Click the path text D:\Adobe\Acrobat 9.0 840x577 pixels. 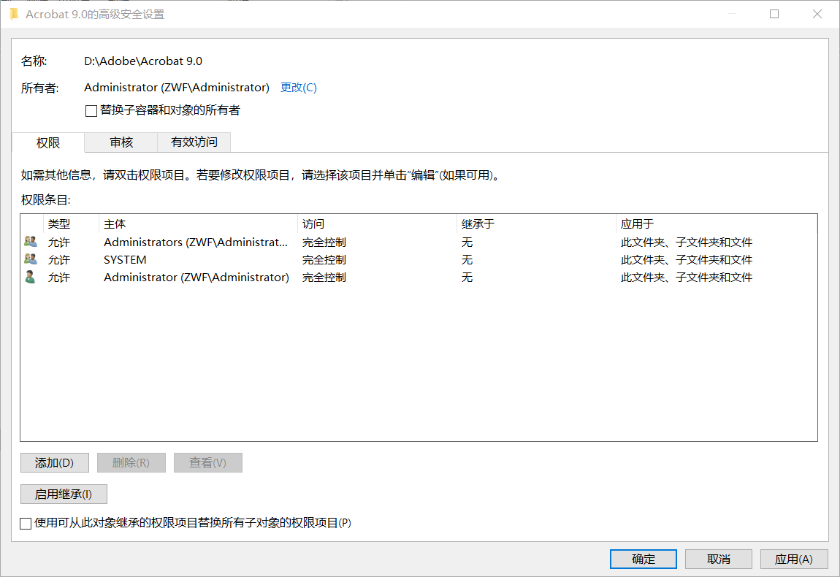click(x=143, y=61)
